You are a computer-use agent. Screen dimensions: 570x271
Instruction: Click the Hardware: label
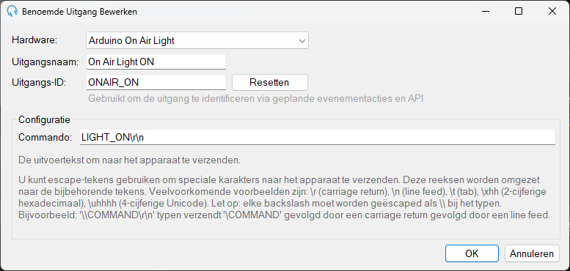point(35,40)
